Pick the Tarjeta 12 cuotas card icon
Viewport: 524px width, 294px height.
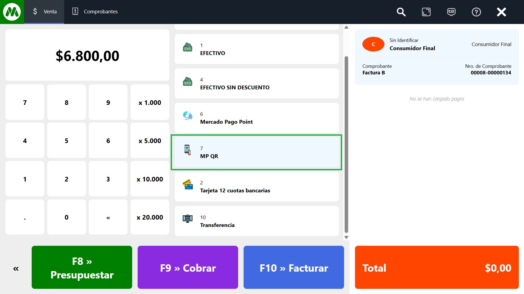coord(188,184)
